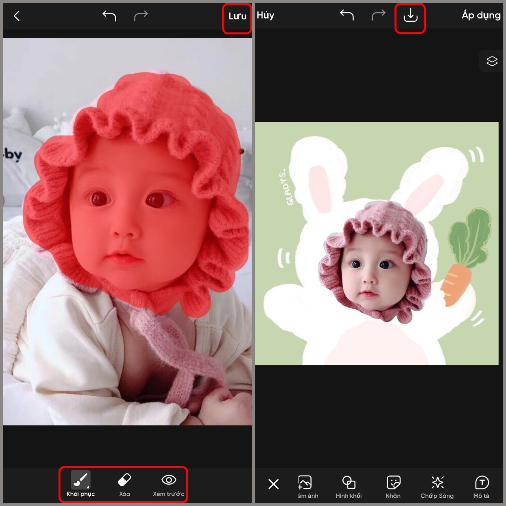Viewport: 506px width, 506px height.
Task: Choose the Xóa eraser tool
Action: pos(125,485)
